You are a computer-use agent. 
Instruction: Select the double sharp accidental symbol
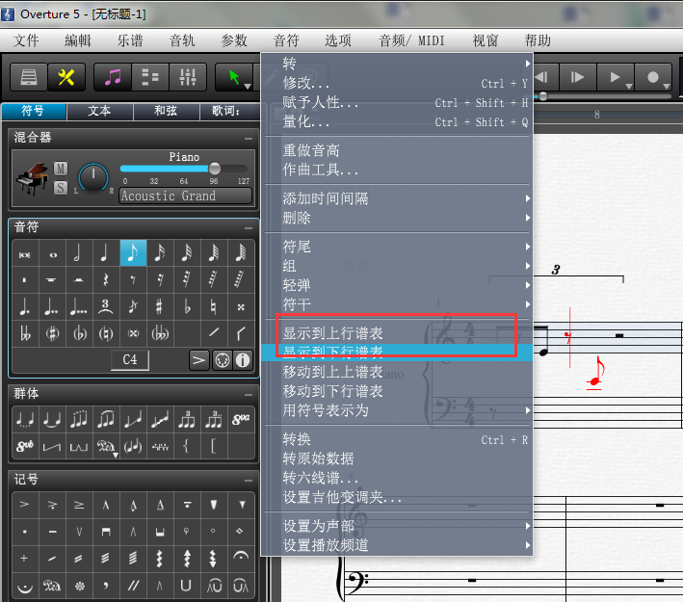(x=241, y=306)
